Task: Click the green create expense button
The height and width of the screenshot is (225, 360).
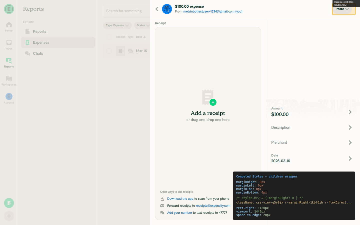Action: pos(9,203)
